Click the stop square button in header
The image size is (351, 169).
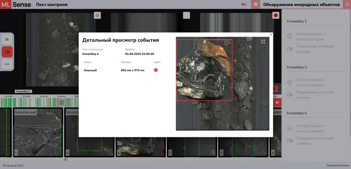pyautogui.click(x=256, y=4)
